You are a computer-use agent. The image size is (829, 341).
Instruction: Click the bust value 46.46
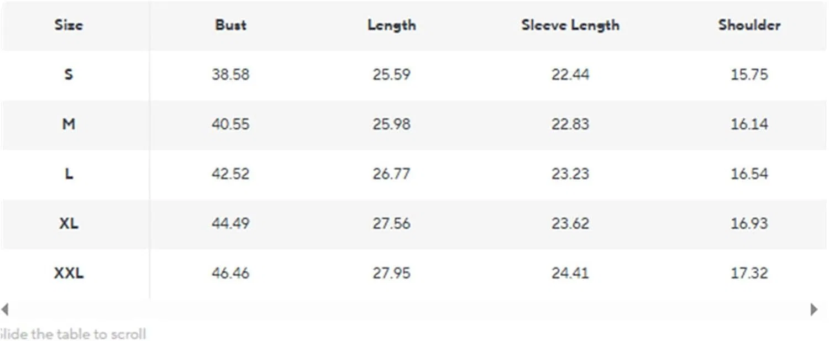(230, 273)
